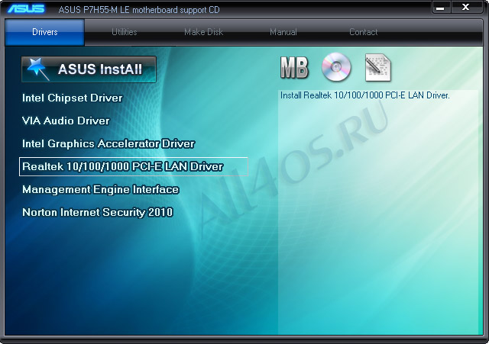Click the description text about Realtek LAN
The image size is (489, 344).
pyautogui.click(x=365, y=95)
